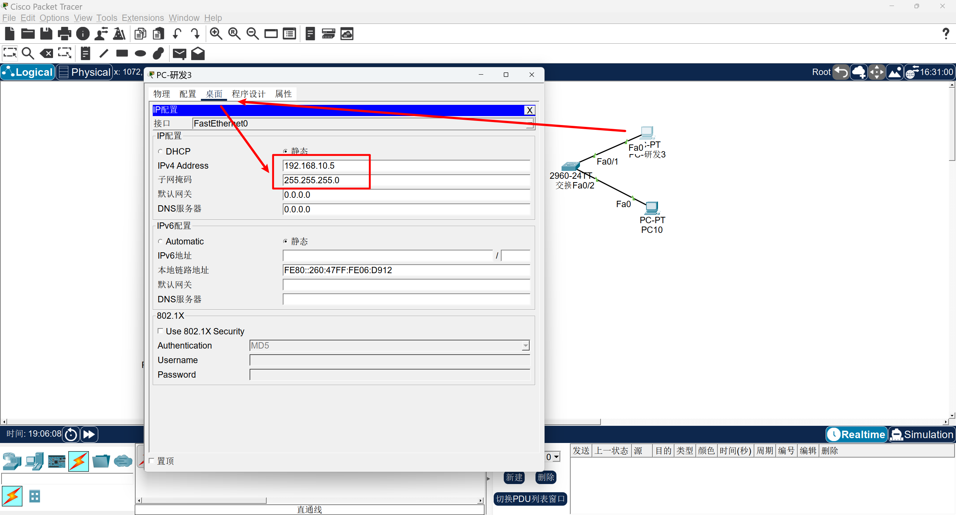956x515 pixels.
Task: Click the Add Simple PDU envelope icon
Action: (180, 53)
